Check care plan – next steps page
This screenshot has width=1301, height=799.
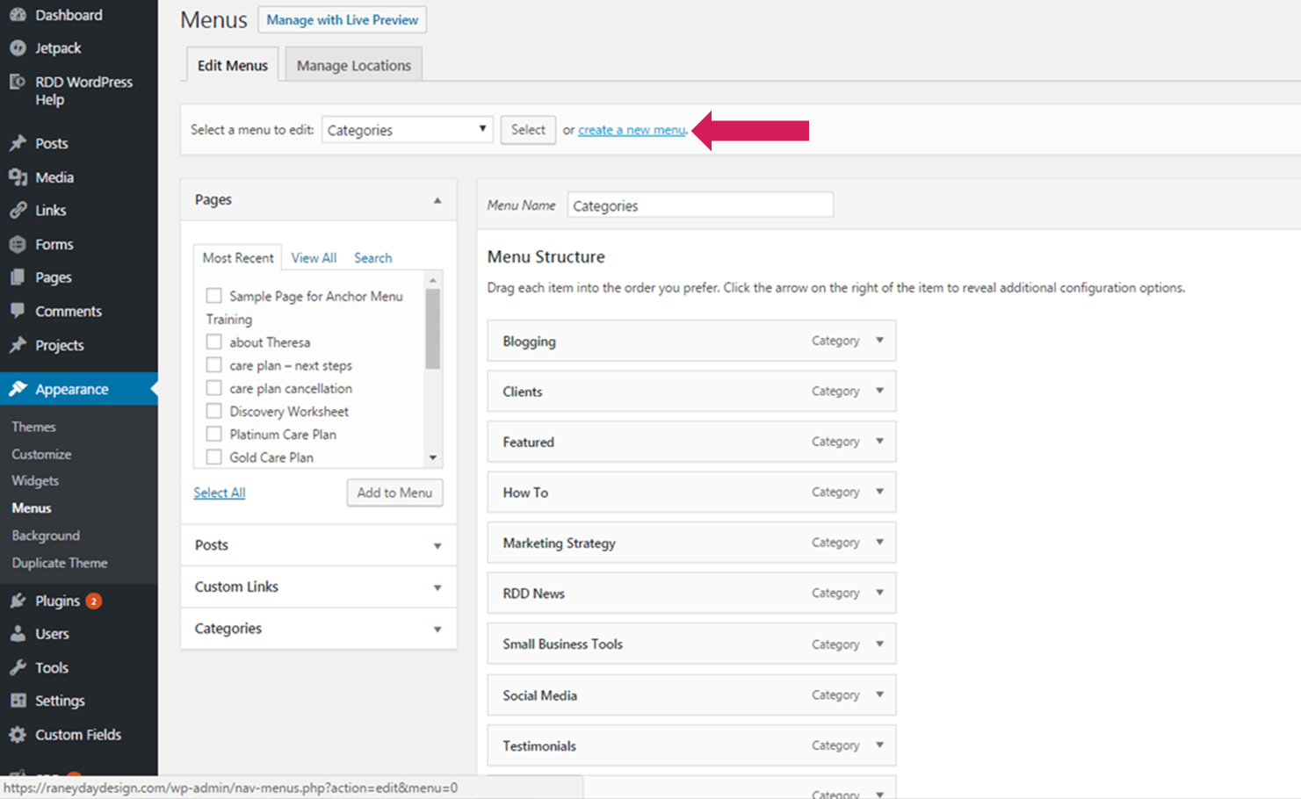[213, 364]
